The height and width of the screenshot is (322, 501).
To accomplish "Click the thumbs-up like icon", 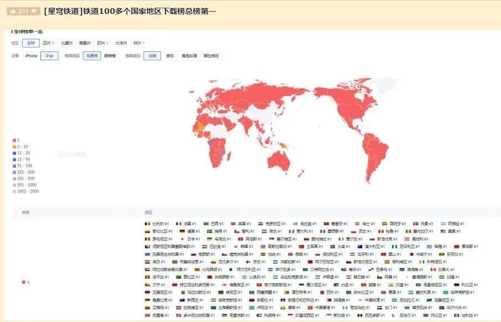I will 13,11.
